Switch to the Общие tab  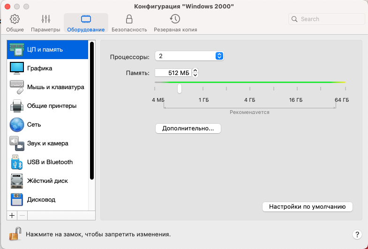pos(15,23)
